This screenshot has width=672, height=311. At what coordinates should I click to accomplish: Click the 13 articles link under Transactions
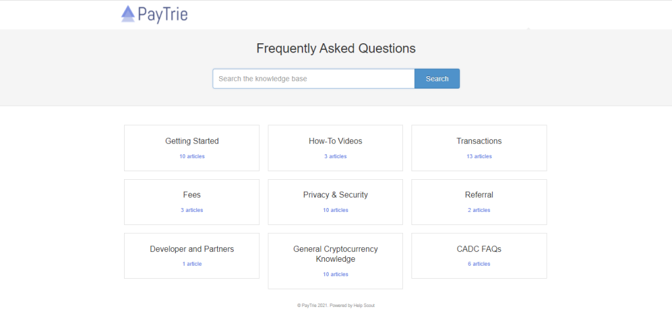[x=479, y=156]
